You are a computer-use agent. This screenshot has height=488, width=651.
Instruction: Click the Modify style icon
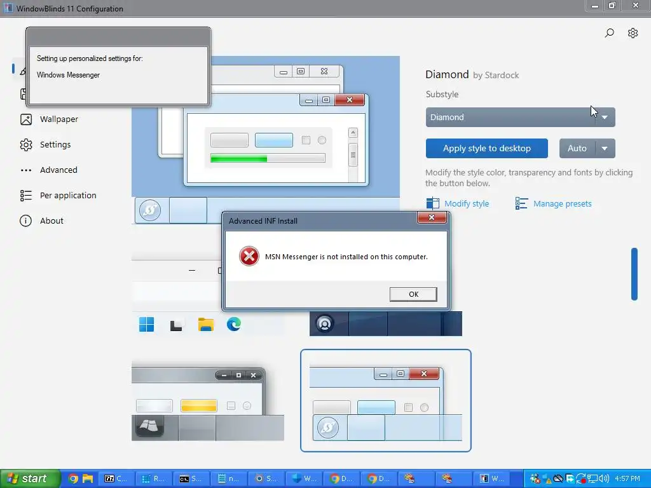pos(432,203)
